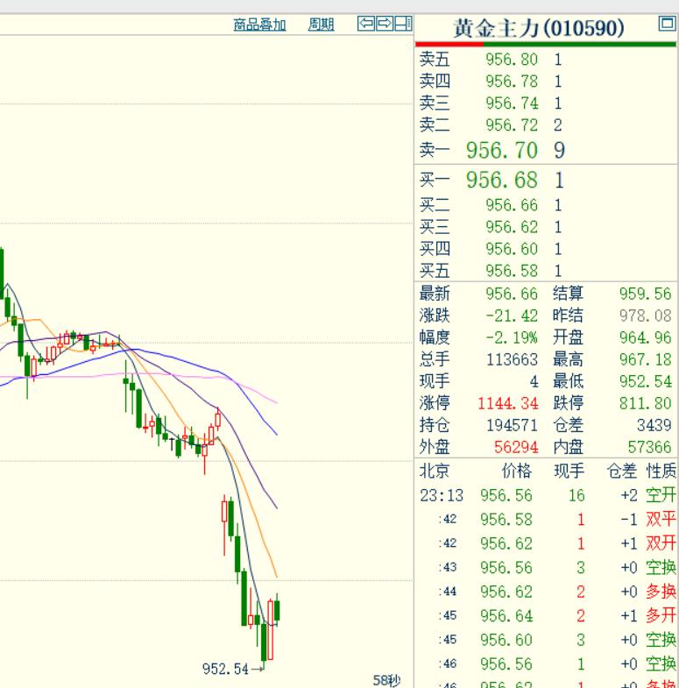The image size is (679, 688).
Task: Click the 幅度 value -2.19%
Action: coord(512,337)
